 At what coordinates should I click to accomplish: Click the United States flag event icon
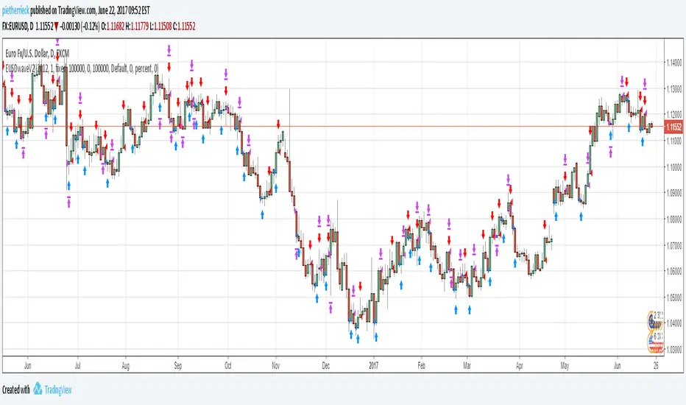pyautogui.click(x=655, y=342)
